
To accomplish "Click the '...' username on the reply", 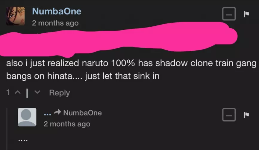I will tap(47, 113).
